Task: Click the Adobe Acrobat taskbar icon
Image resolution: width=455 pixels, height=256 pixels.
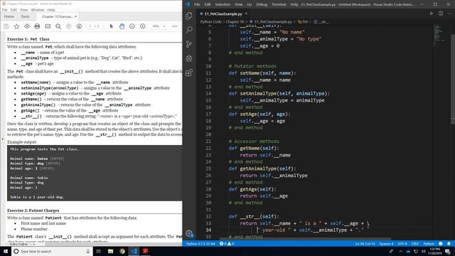Action: tap(145, 251)
